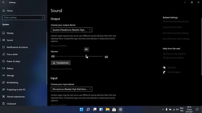Screen dimensions: 202x113
Task: Open taskbar Search magnifier
Action: click(x=88, y=110)
